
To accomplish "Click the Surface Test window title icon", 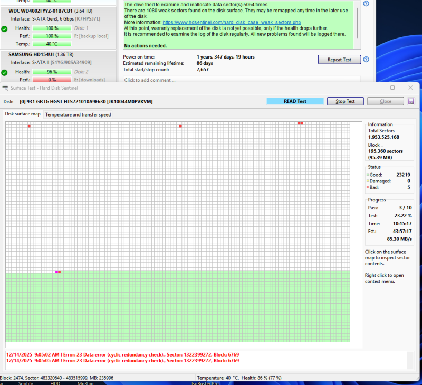I will (5, 88).
